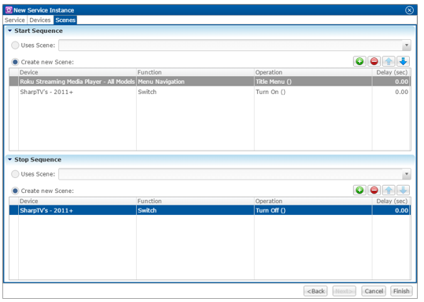Select the Roku Streaming Media Player row
Screen dimensions: 424x302
210,82
